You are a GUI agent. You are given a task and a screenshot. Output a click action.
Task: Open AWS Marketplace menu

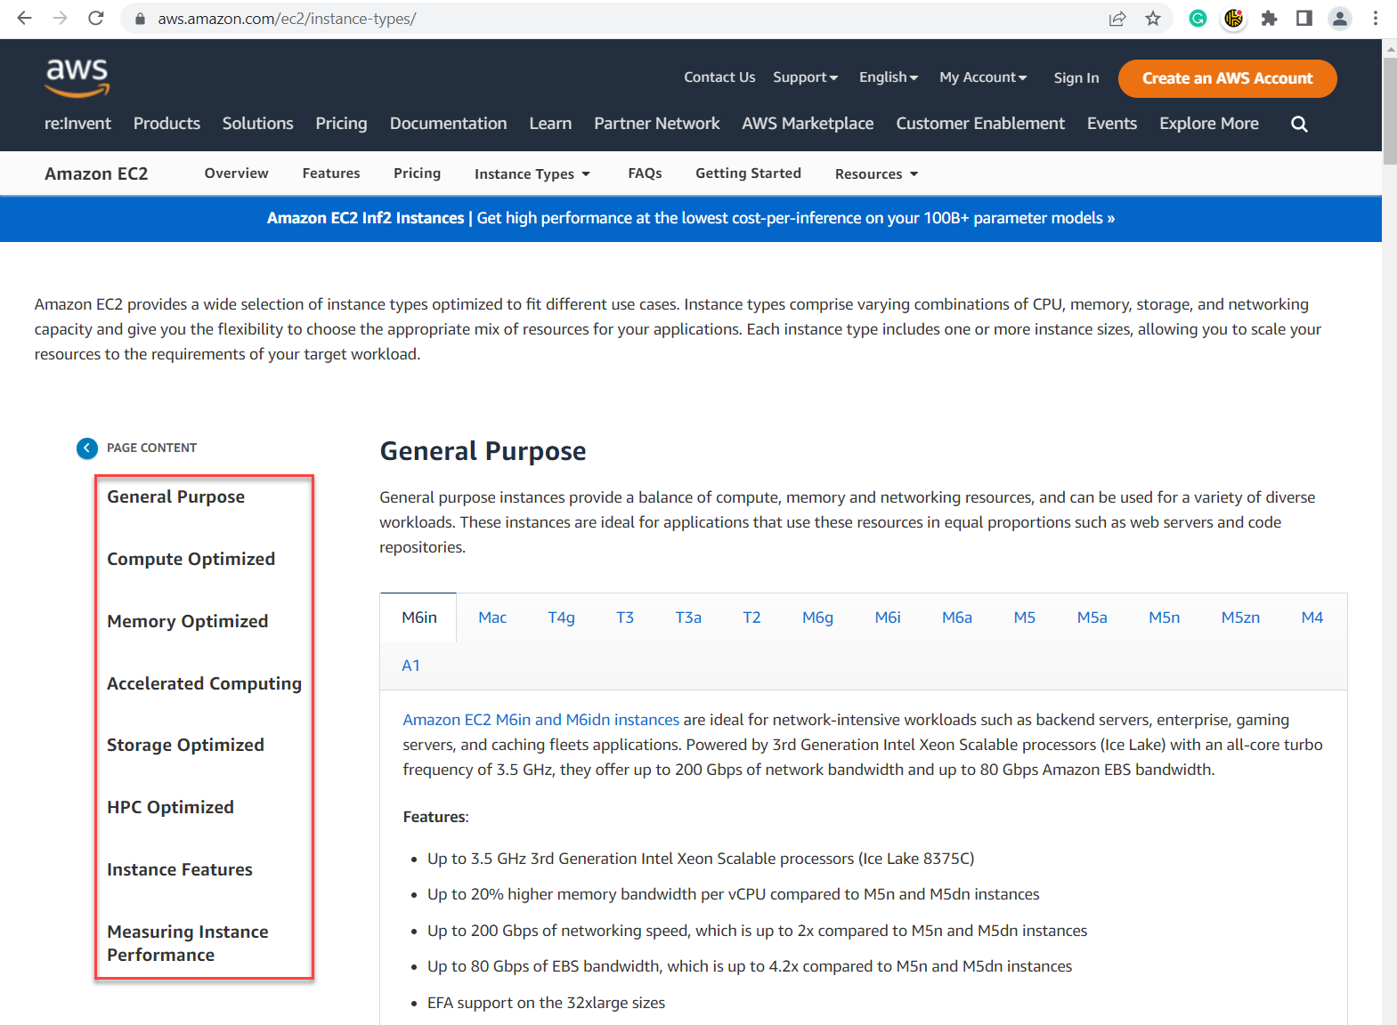click(808, 124)
